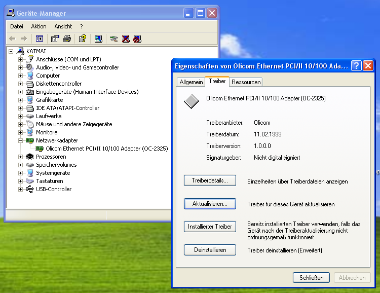The height and width of the screenshot is (293, 380).
Task: Maximize the Geräte-Manager window
Action: pos(200,13)
